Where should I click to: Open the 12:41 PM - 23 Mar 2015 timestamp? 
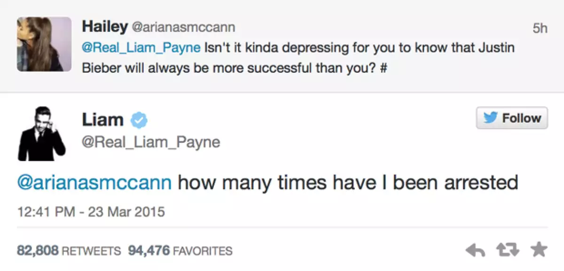pyautogui.click(x=91, y=212)
